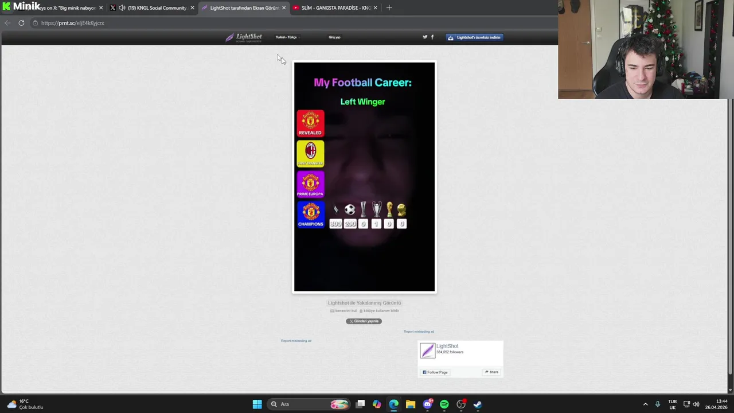Open Steam on the taskbar

point(477,404)
